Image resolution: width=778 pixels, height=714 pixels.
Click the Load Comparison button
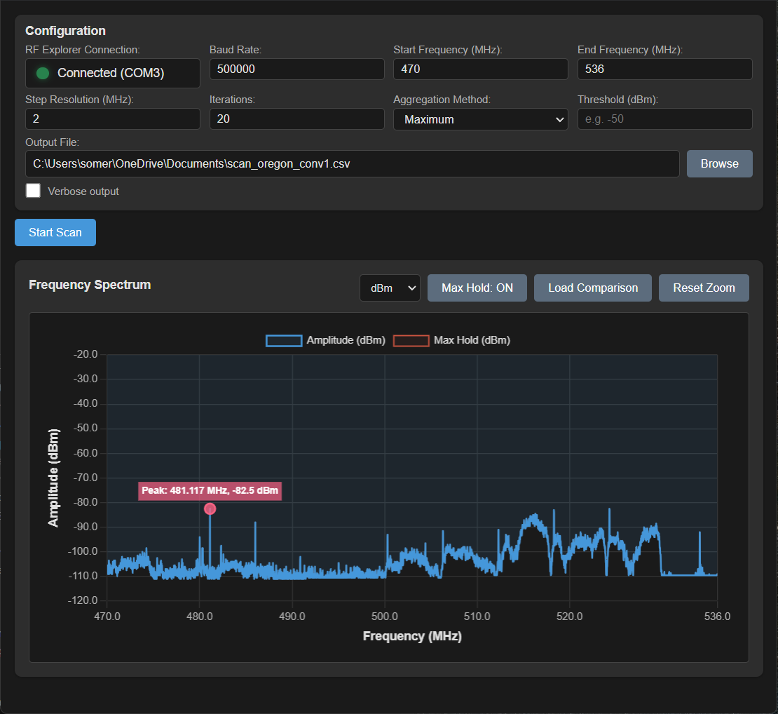(592, 288)
